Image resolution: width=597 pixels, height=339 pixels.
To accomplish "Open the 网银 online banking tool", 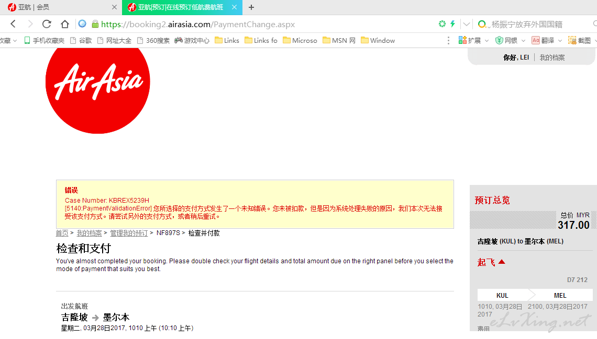I will pyautogui.click(x=506, y=40).
